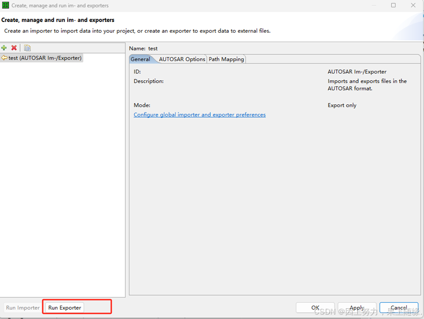Select test (AUTOSAR Im-/Exporter) entry
This screenshot has height=319, width=424.
tap(42, 58)
